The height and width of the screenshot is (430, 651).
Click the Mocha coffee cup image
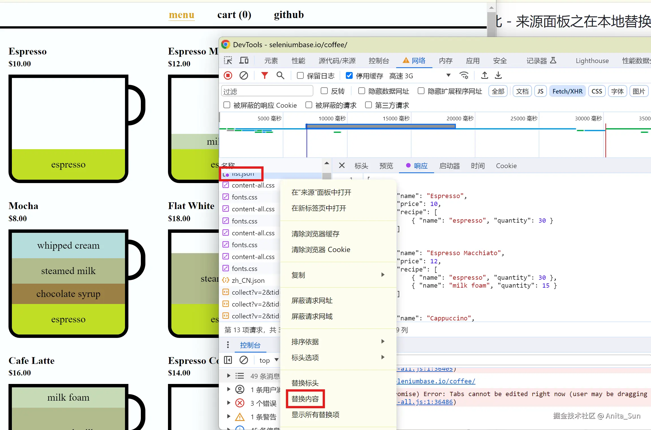[77, 283]
